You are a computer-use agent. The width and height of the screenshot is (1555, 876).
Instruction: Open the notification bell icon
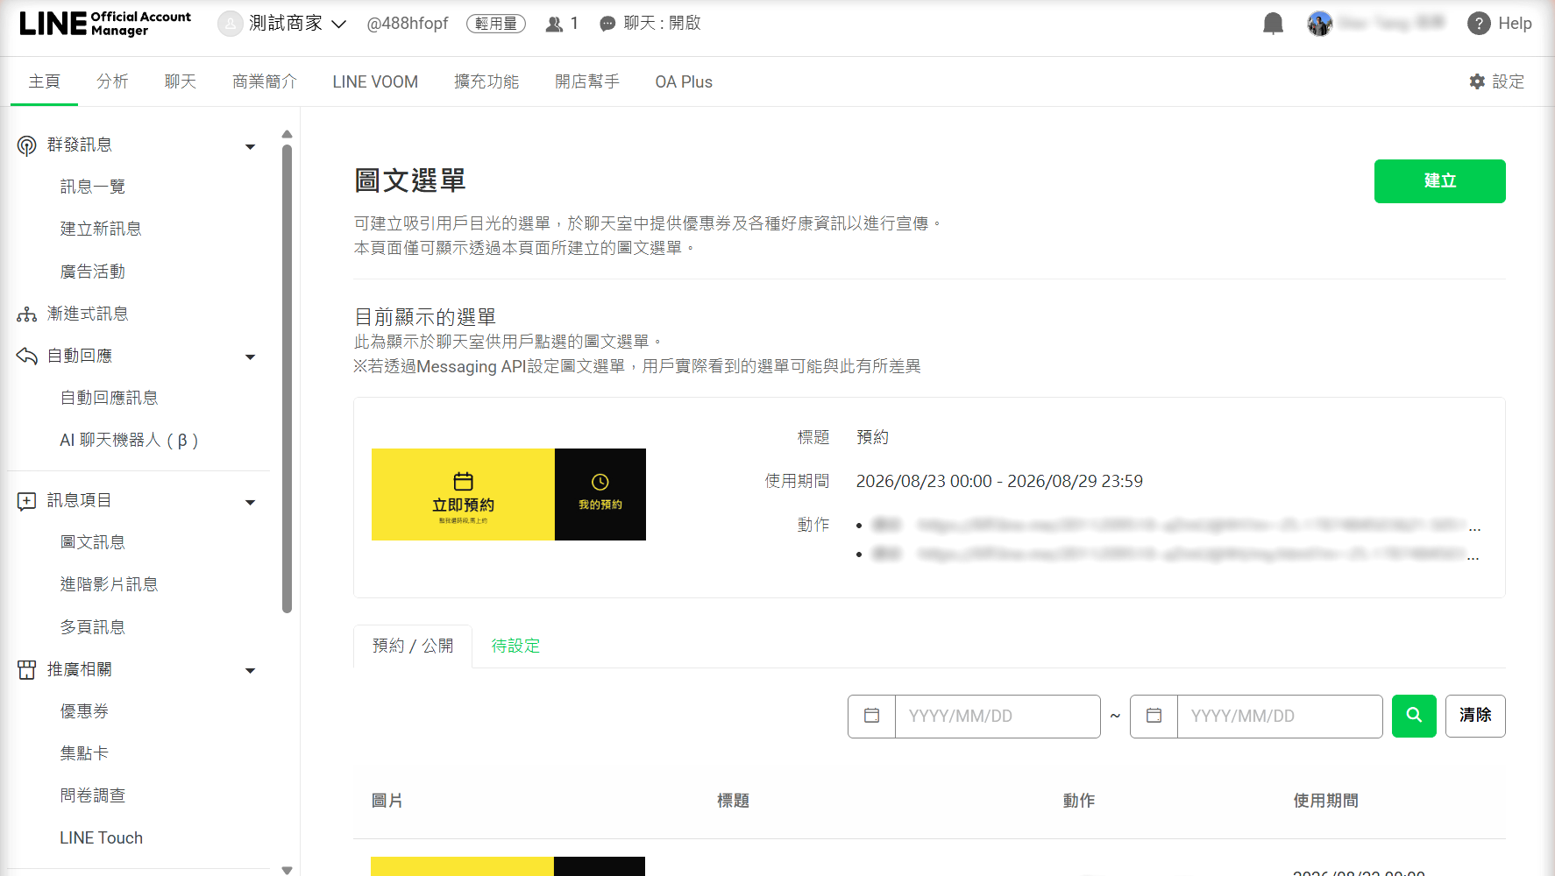(x=1273, y=24)
